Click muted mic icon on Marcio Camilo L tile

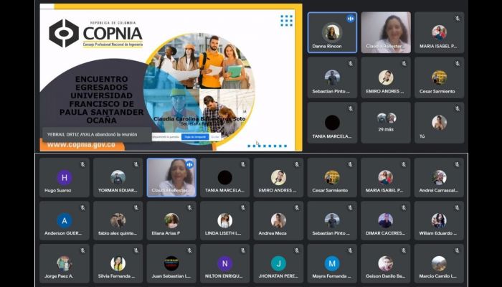pos(458,250)
